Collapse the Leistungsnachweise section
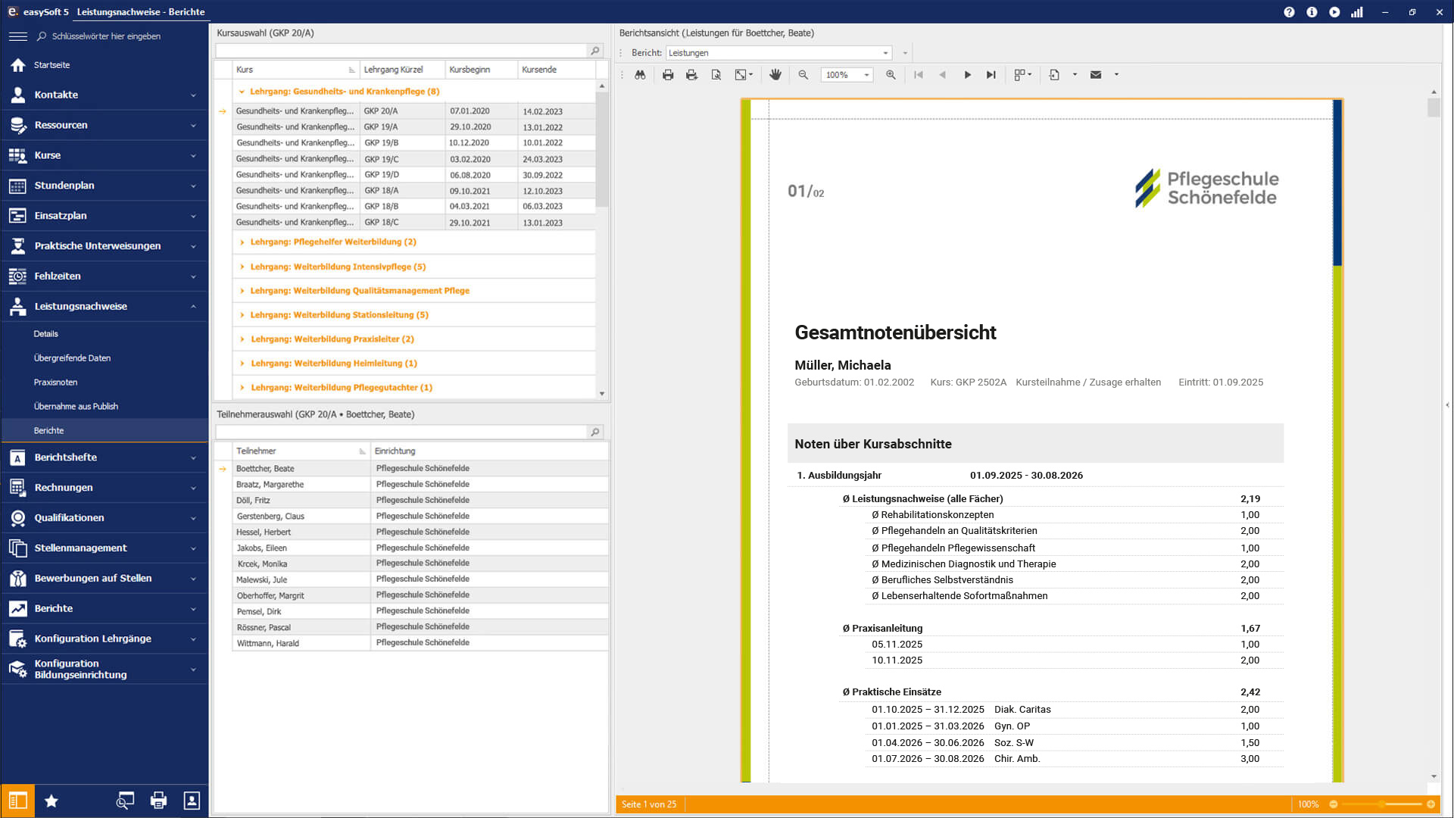 coord(105,307)
